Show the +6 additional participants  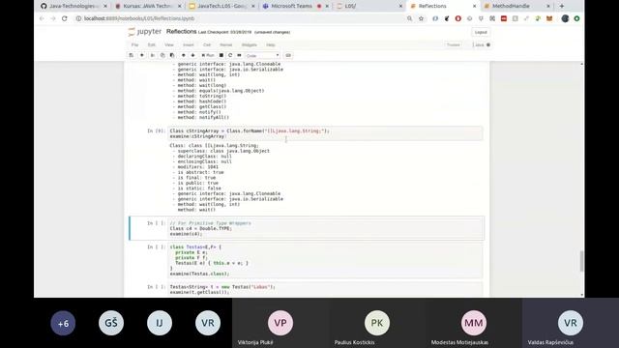pos(63,323)
